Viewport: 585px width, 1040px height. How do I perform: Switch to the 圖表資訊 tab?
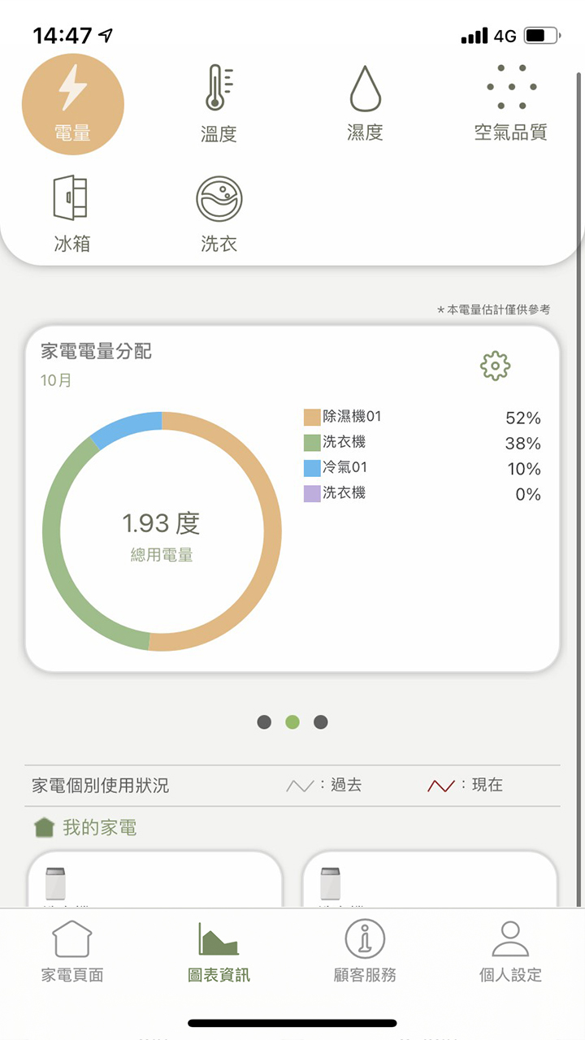(x=218, y=951)
